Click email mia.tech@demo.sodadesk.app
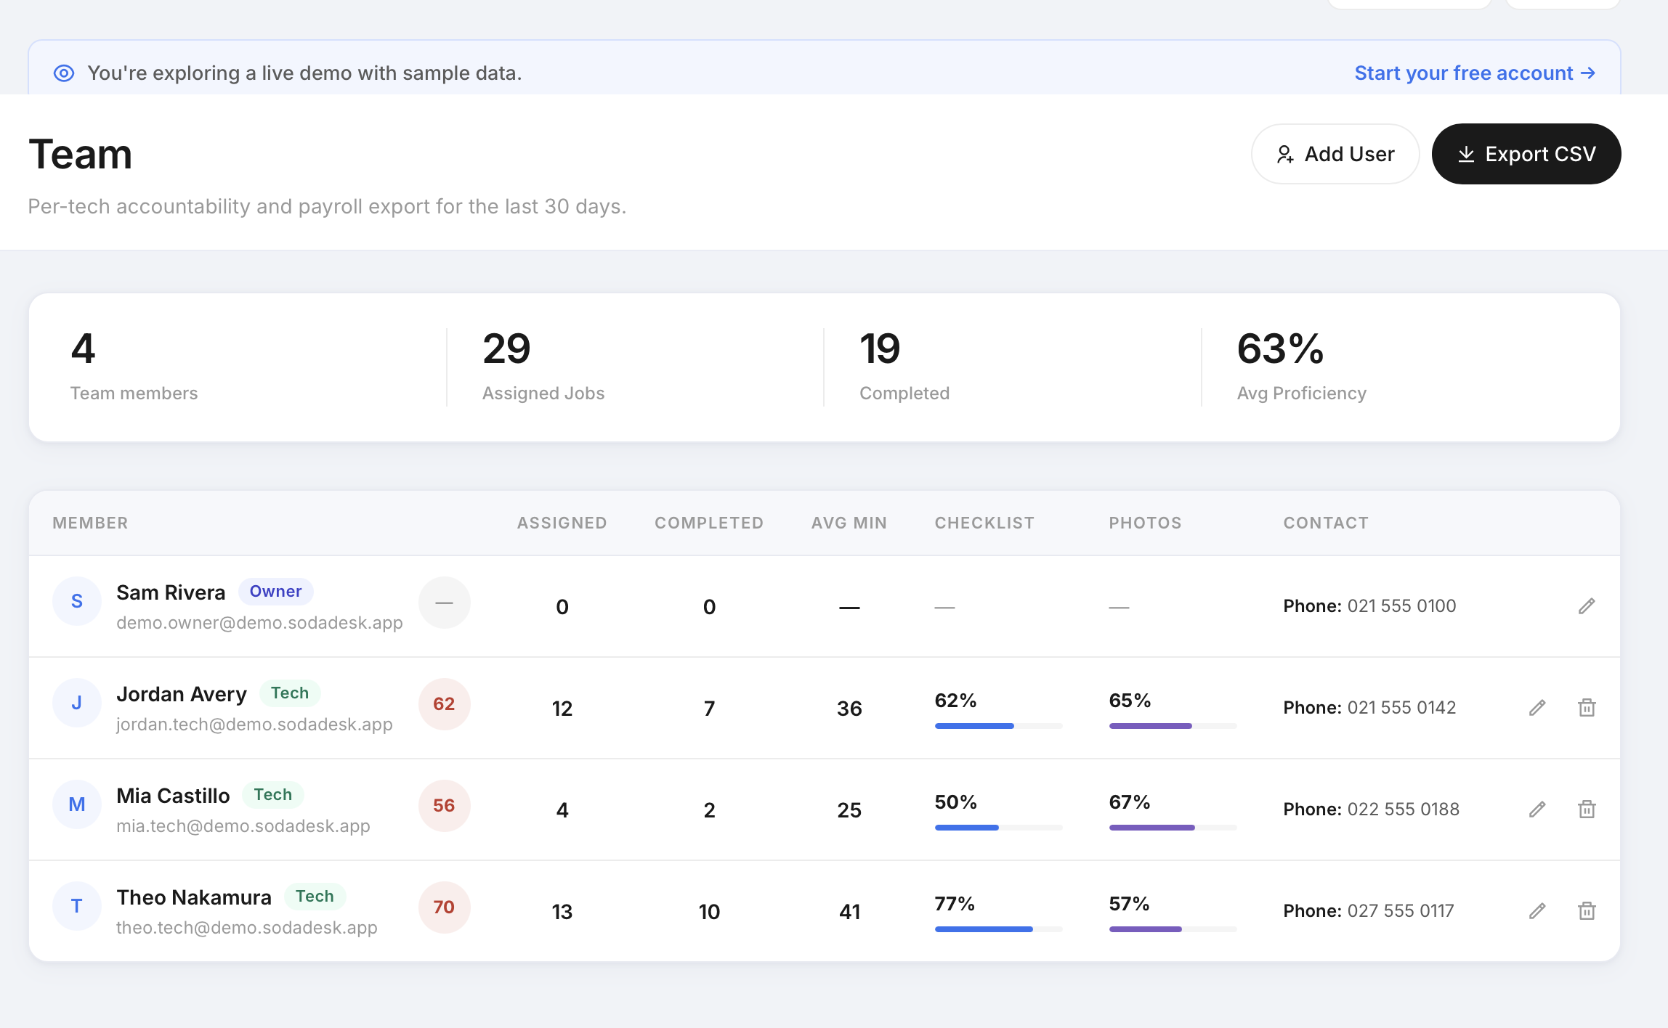The height and width of the screenshot is (1028, 1668). point(243,826)
